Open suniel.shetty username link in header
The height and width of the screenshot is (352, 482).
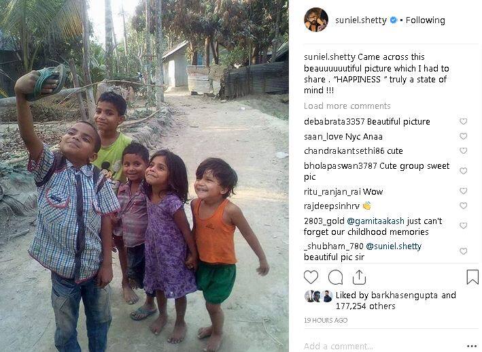click(360, 20)
